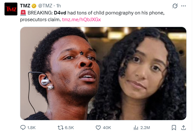Open the attached photo in the tweet

coord(103,73)
